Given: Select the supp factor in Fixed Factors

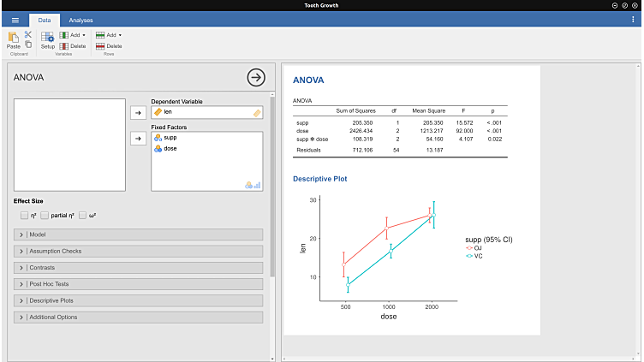Looking at the screenshot, I should (x=170, y=138).
